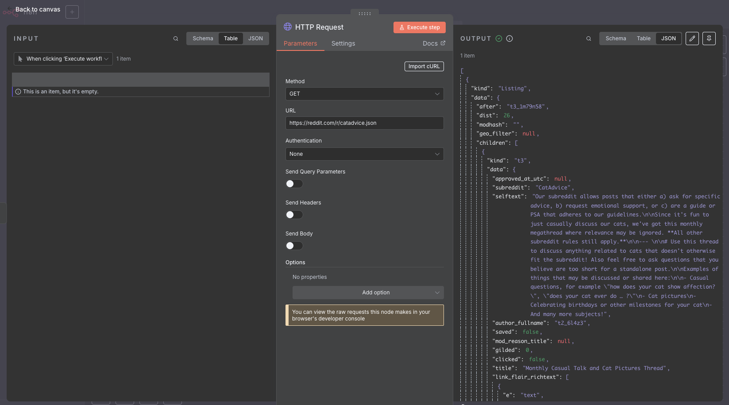Execute step on the HTTP Request node
Viewport: 729px width, 405px height.
point(419,27)
